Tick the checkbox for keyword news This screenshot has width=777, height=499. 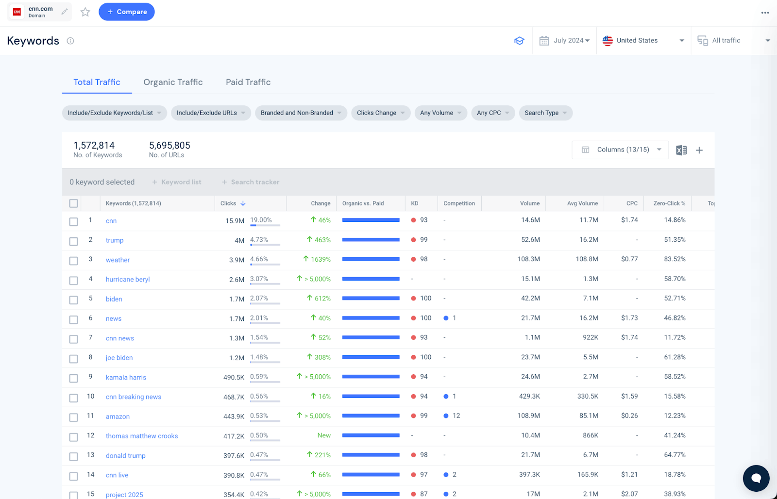point(73,320)
